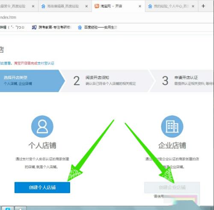
Task: Click the 百度经验 bookmark paw icon
Action: 80,27
